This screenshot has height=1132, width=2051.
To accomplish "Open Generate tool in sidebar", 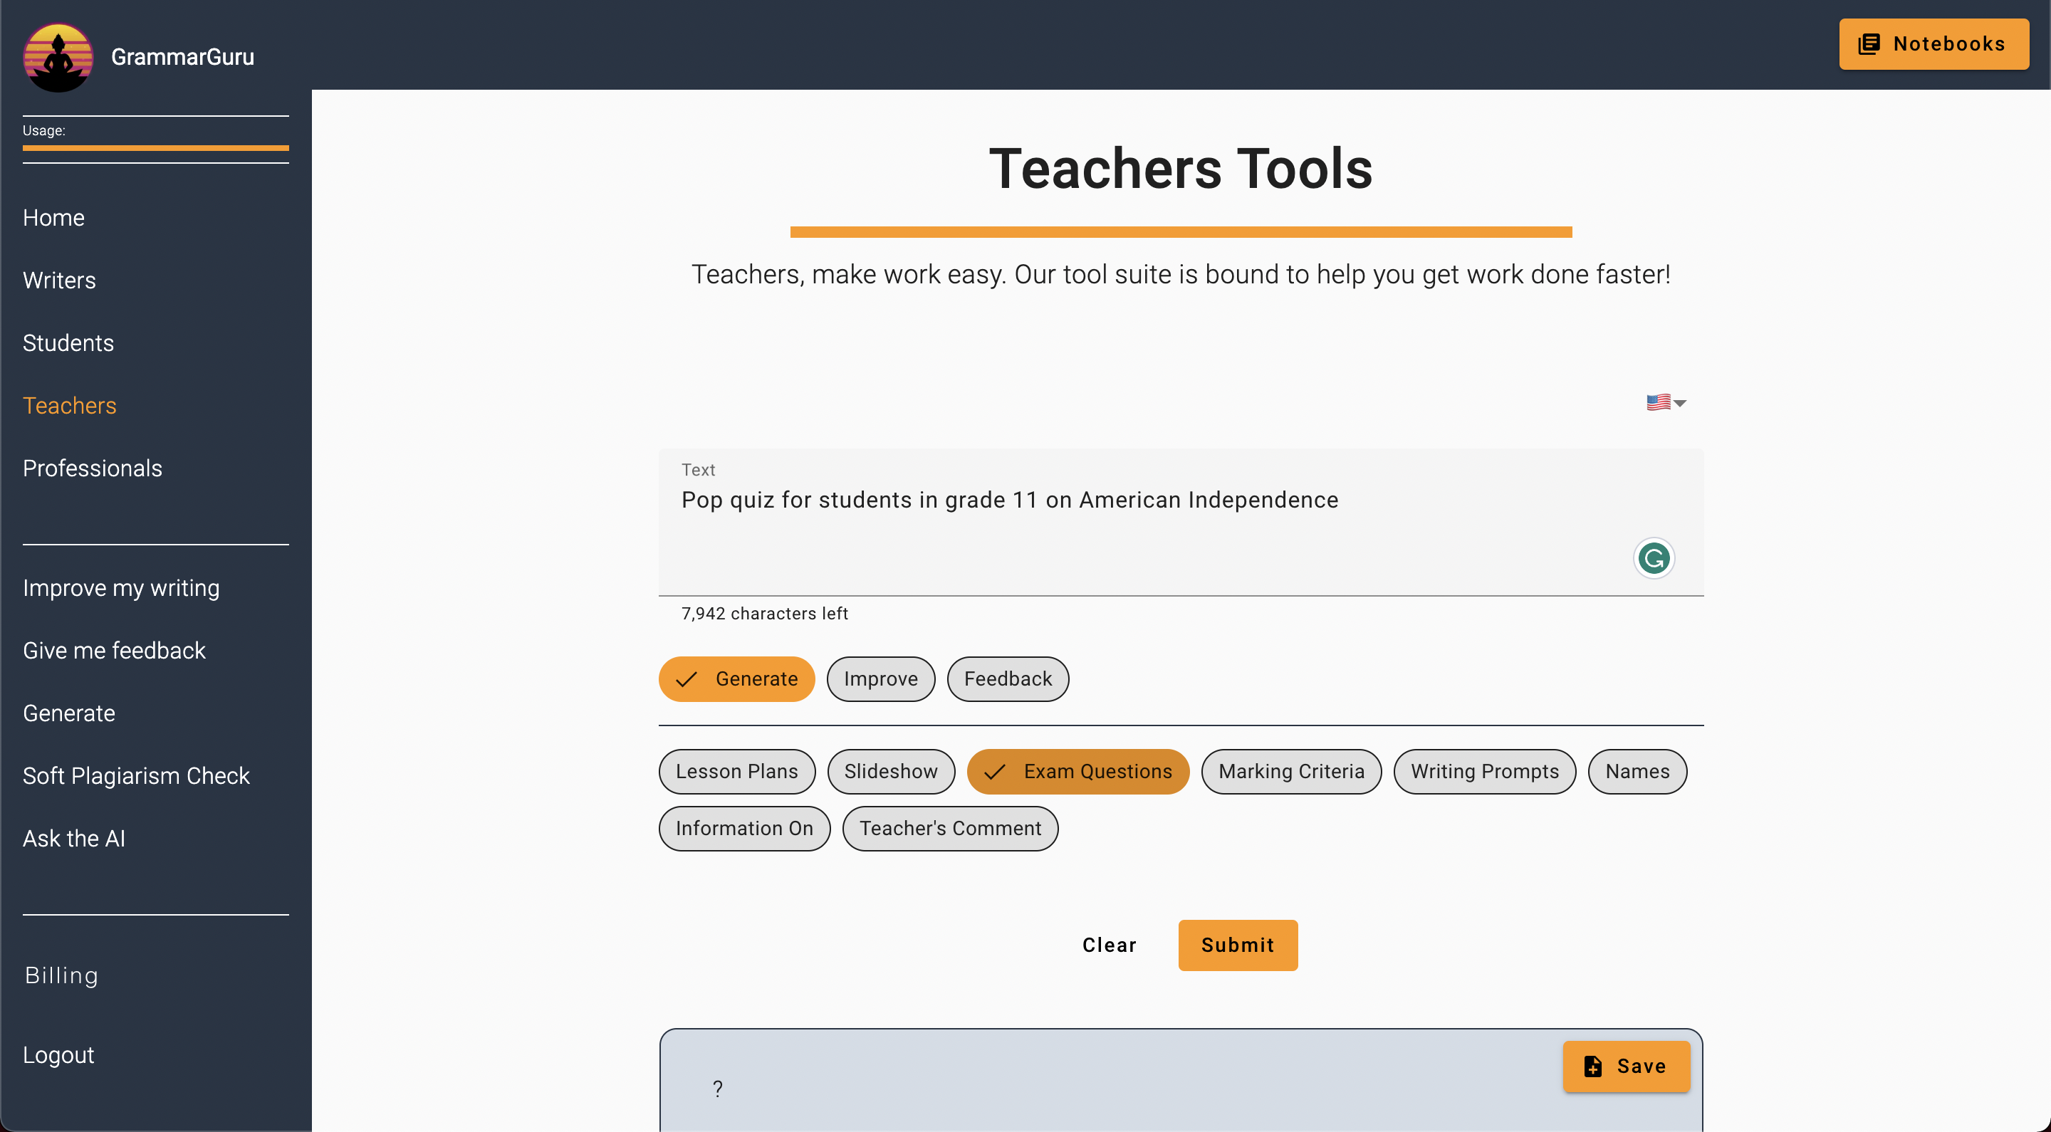I will (68, 713).
